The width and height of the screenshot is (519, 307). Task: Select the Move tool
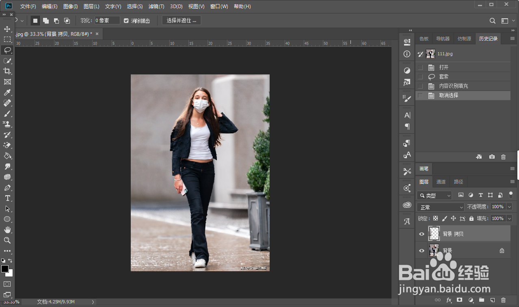(x=7, y=29)
